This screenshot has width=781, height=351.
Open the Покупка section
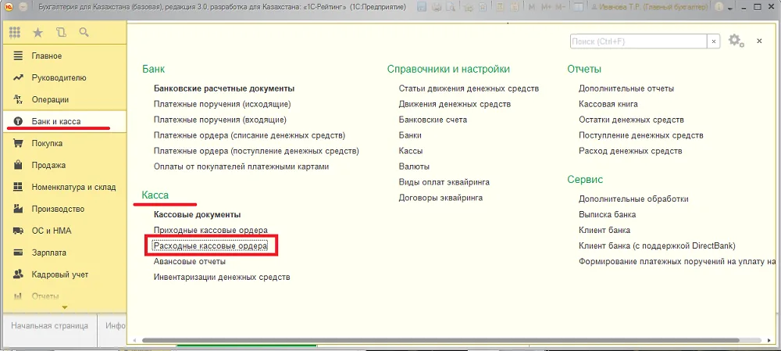click(x=63, y=143)
